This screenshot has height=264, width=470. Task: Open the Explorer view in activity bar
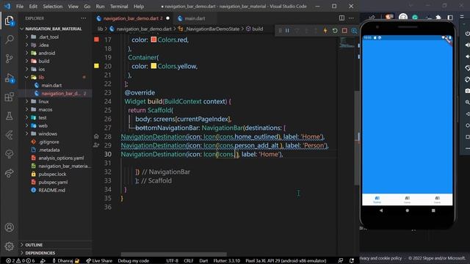[x=10, y=21]
